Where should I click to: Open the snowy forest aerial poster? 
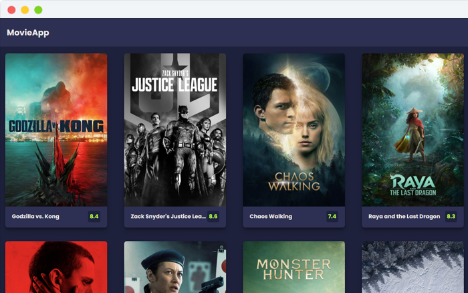413,267
